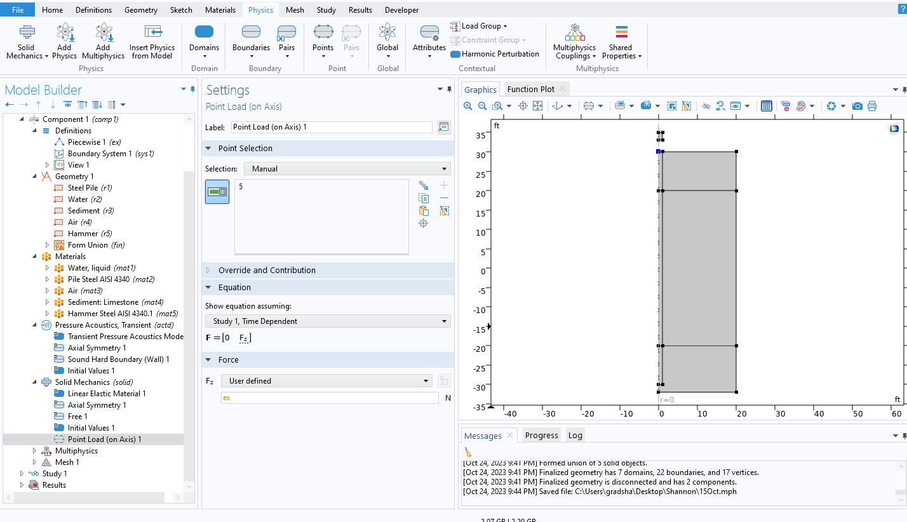The image size is (907, 522).
Task: Click the Zoom In icon in Graphics toolbar
Action: [468, 106]
